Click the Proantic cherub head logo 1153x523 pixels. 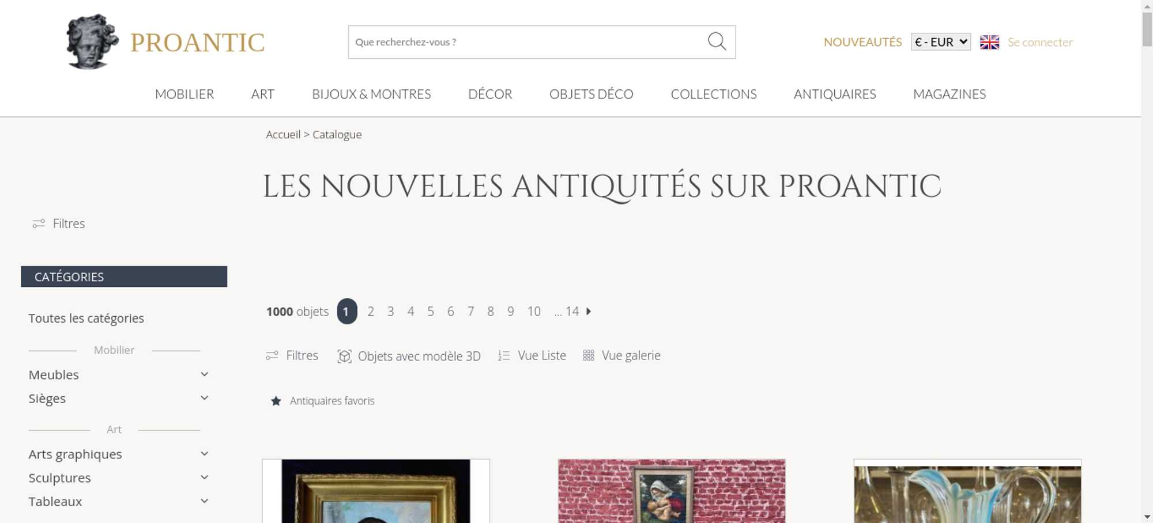point(92,41)
